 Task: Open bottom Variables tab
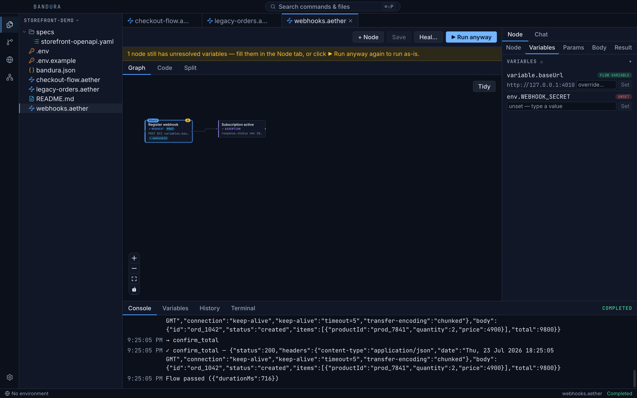(x=175, y=308)
